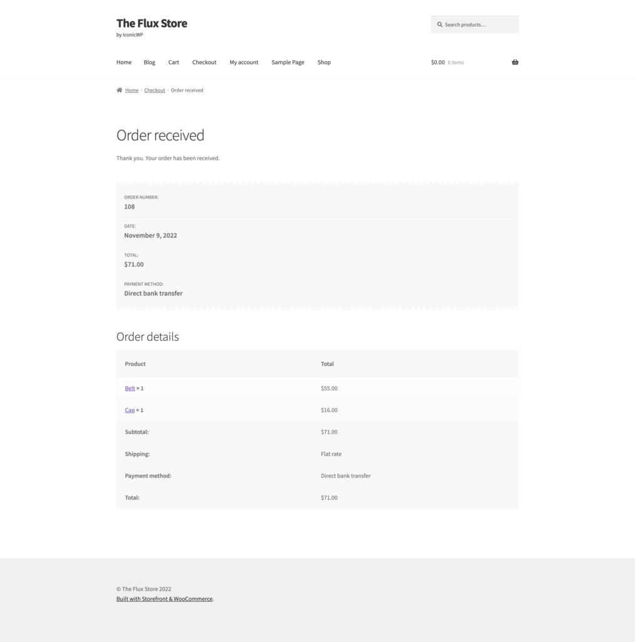
Task: Open the My account page
Action: [244, 62]
